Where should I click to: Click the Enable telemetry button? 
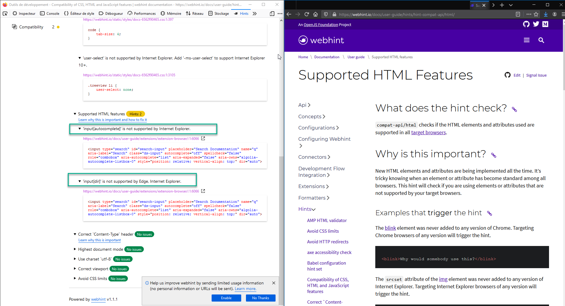(226, 298)
